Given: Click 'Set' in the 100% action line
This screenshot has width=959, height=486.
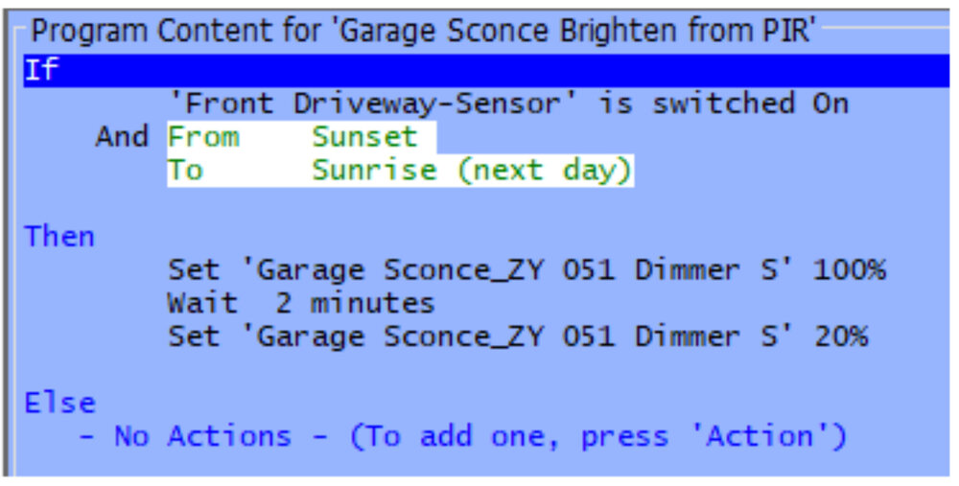Looking at the screenshot, I should click(x=195, y=270).
